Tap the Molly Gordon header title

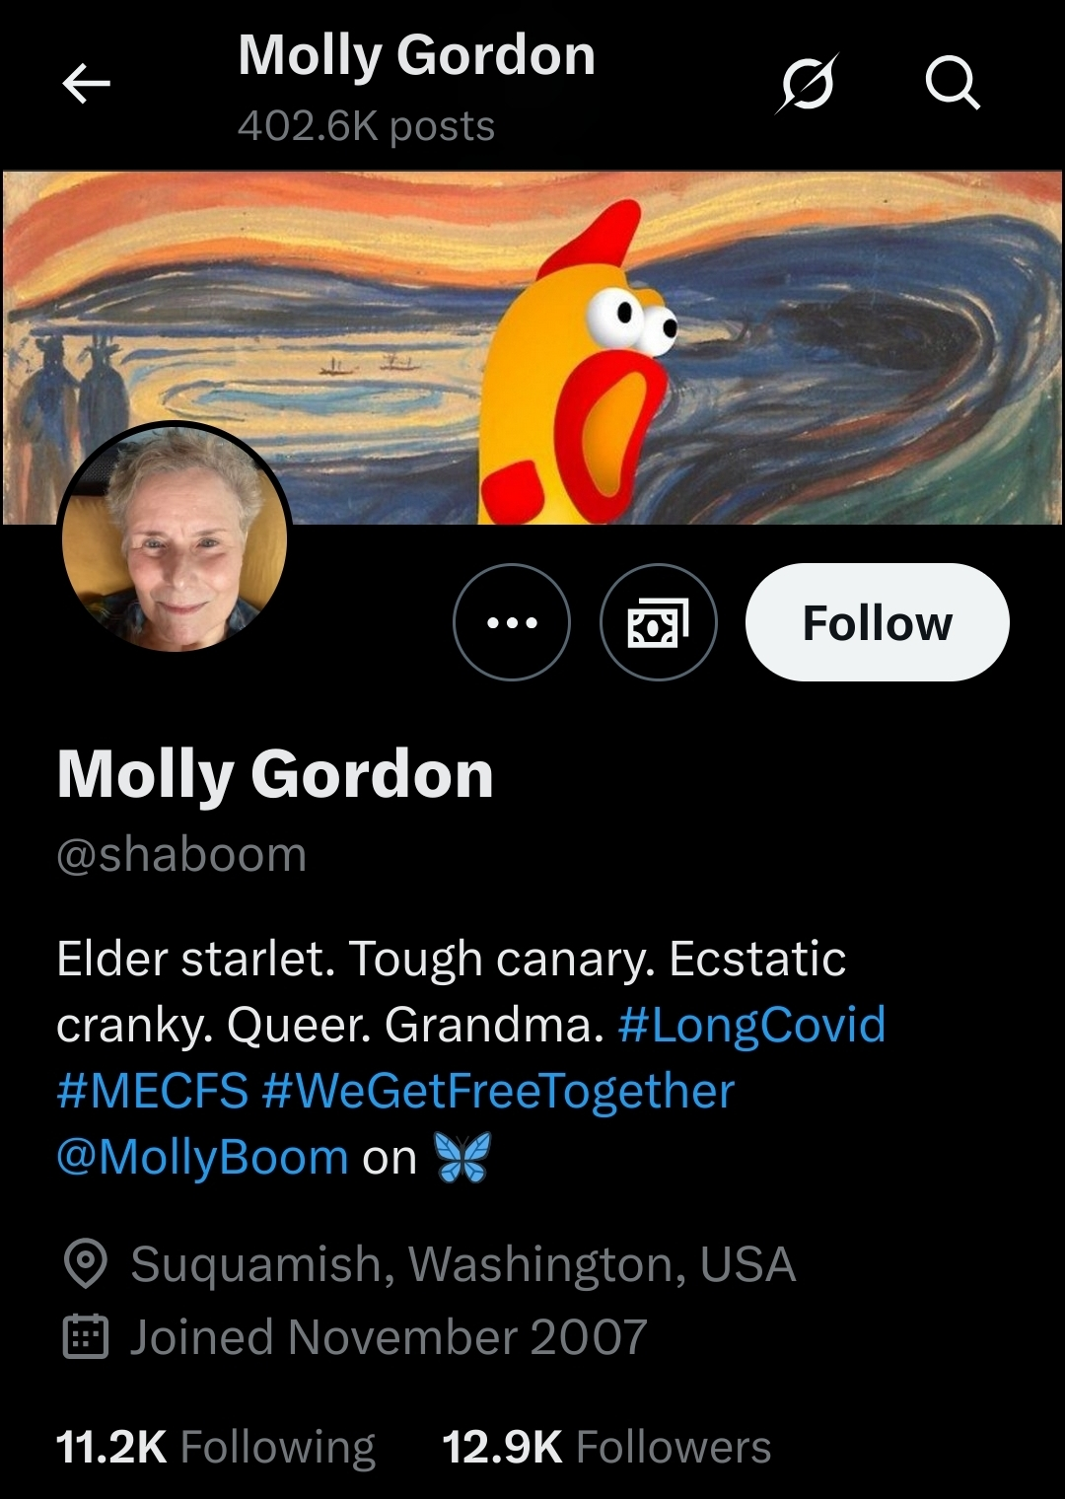[417, 55]
